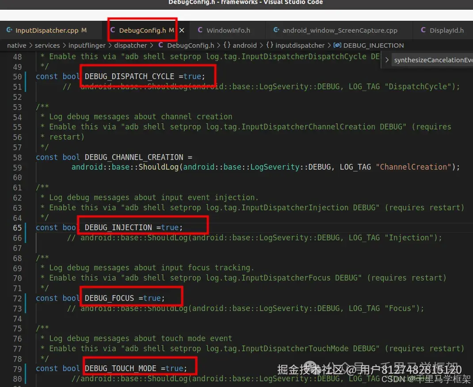Open the DebugConfig.h breadcrumb segment
The image size is (473, 387).
pos(191,46)
